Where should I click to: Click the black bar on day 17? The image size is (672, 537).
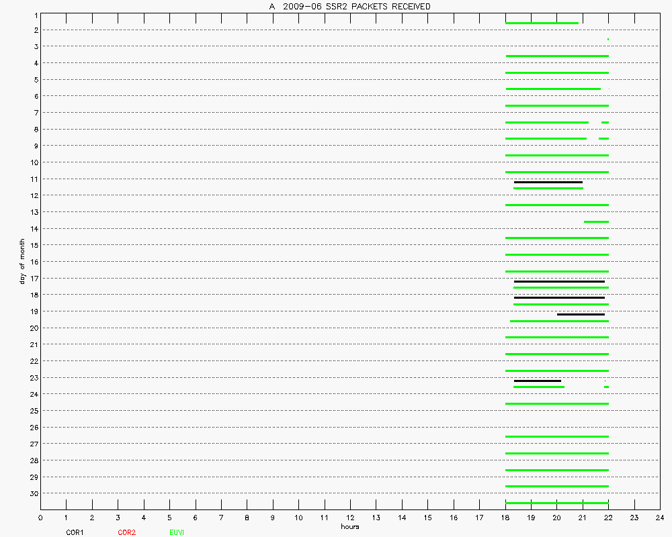[559, 281]
